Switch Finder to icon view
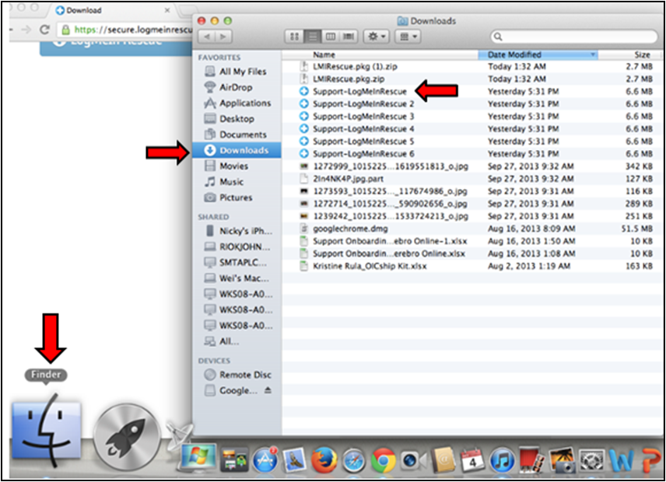 (x=294, y=37)
